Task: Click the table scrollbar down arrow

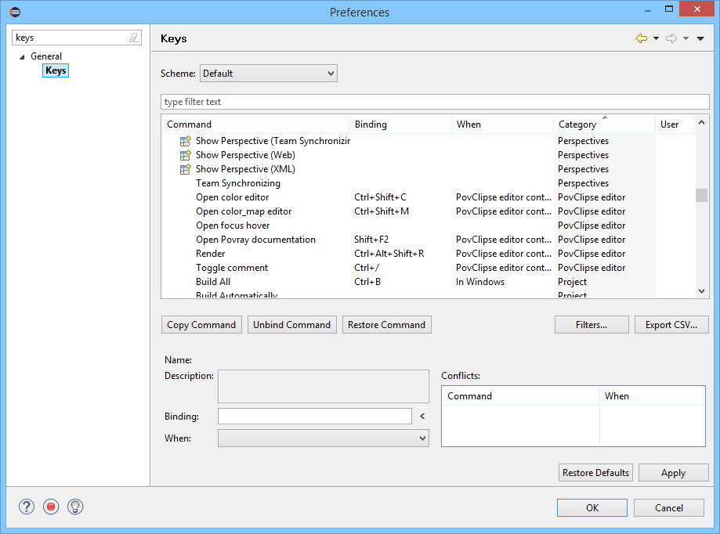Action: (x=701, y=290)
